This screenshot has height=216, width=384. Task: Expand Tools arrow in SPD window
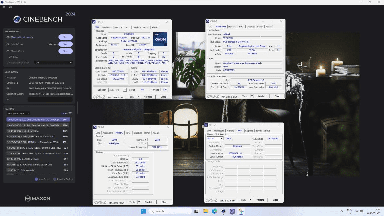250,200
